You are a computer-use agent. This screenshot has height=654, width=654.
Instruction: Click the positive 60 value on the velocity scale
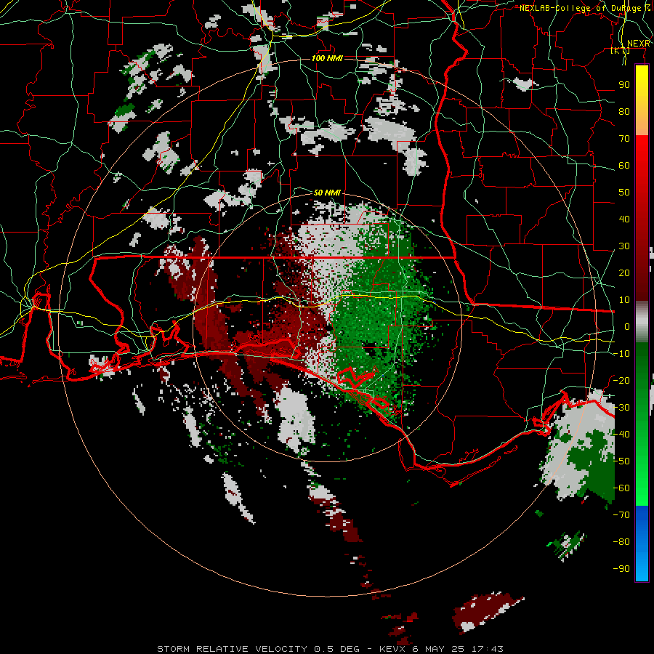(x=624, y=166)
